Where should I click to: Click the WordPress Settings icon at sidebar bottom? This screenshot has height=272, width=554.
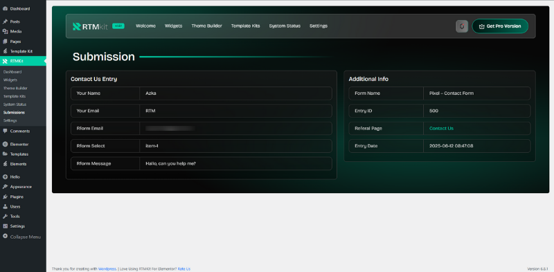(5, 226)
